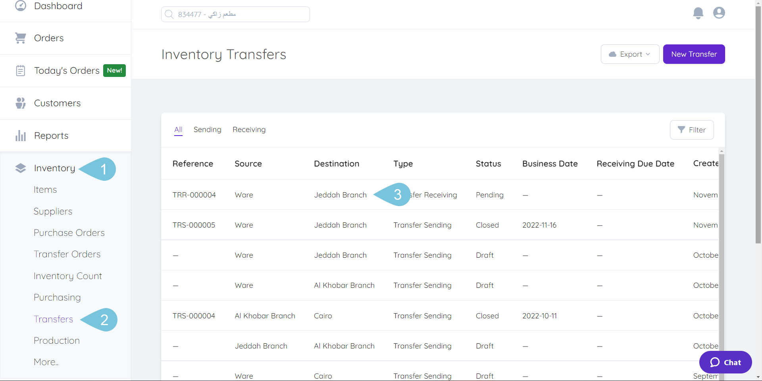This screenshot has width=762, height=381.
Task: Open the Export dropdown
Action: [x=630, y=54]
